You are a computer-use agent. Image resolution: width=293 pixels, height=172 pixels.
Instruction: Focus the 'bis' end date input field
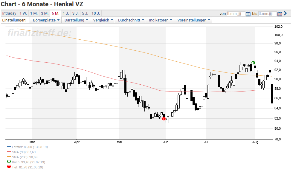pos(267,14)
